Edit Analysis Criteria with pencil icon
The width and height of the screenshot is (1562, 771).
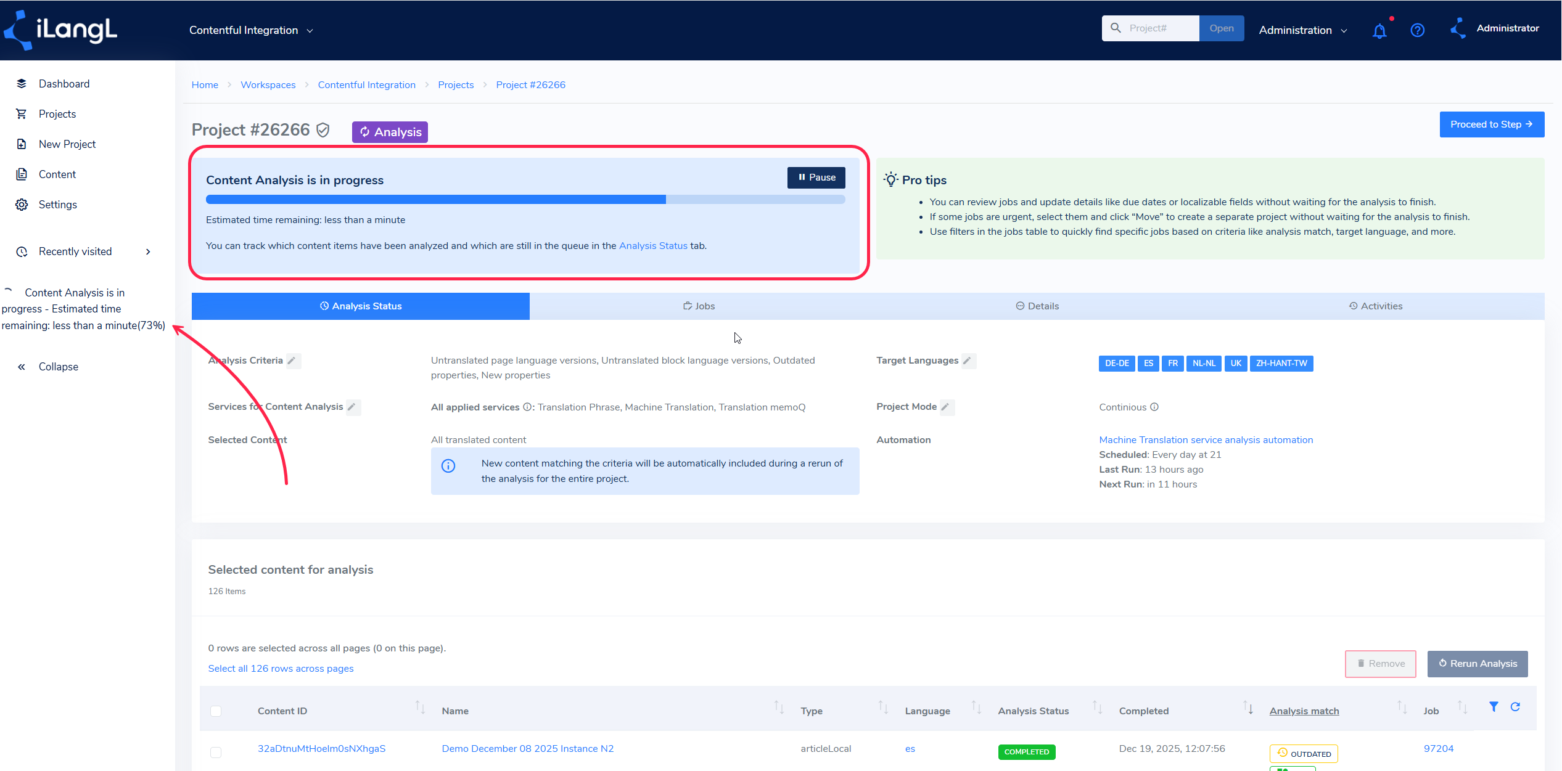(292, 361)
